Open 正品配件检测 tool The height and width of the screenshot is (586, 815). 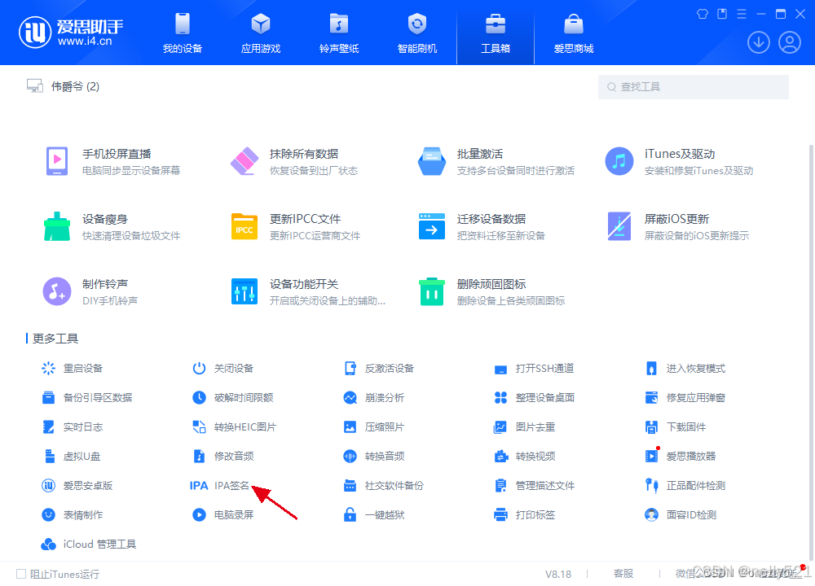(685, 486)
